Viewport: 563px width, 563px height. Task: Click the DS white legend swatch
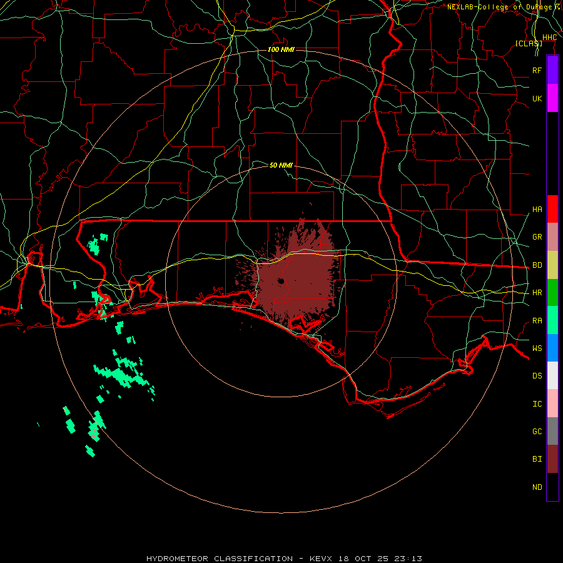(552, 375)
